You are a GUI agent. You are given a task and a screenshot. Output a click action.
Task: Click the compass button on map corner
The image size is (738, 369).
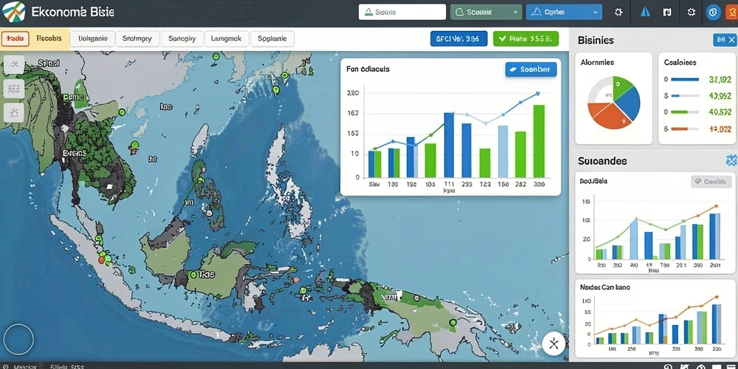pos(553,344)
